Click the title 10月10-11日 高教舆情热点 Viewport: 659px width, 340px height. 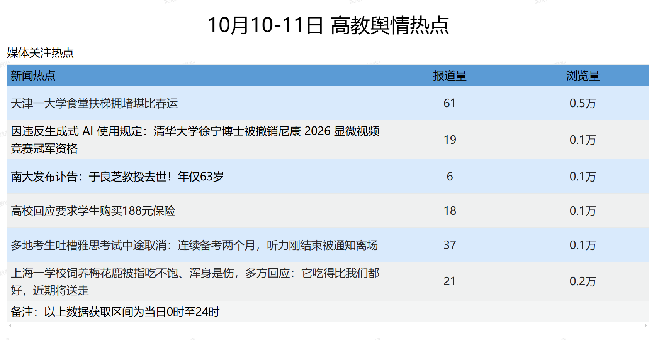(328, 25)
